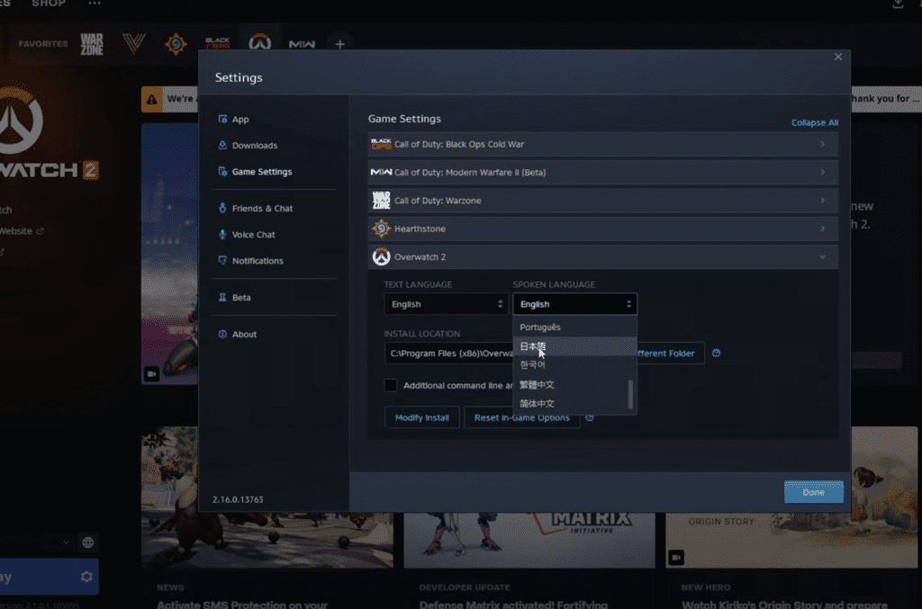Viewport: 922px width, 609px height.
Task: Open SHOP tab in launcher
Action: click(x=49, y=4)
